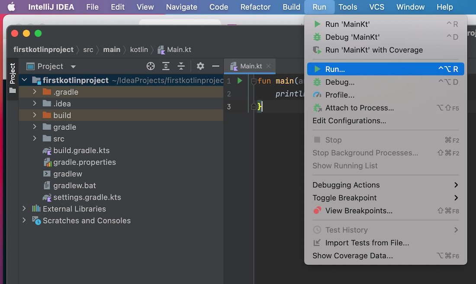The width and height of the screenshot is (476, 284).
Task: Click the kotlin breadcrumb
Action: pos(139,50)
